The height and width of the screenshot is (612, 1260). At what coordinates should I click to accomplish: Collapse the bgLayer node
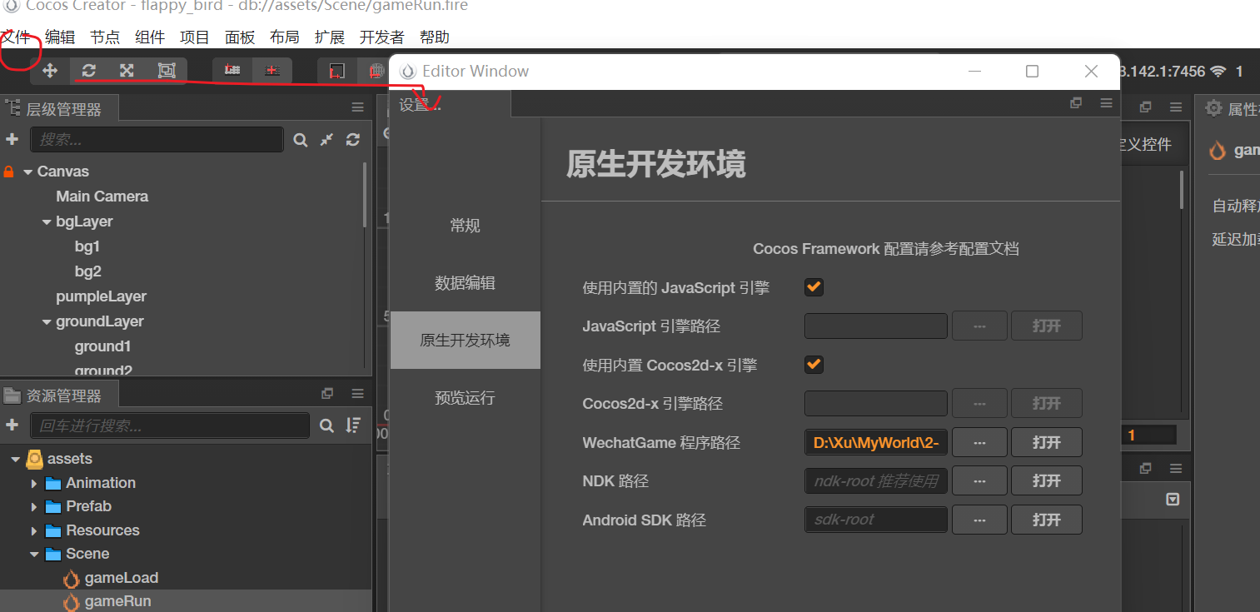click(47, 221)
